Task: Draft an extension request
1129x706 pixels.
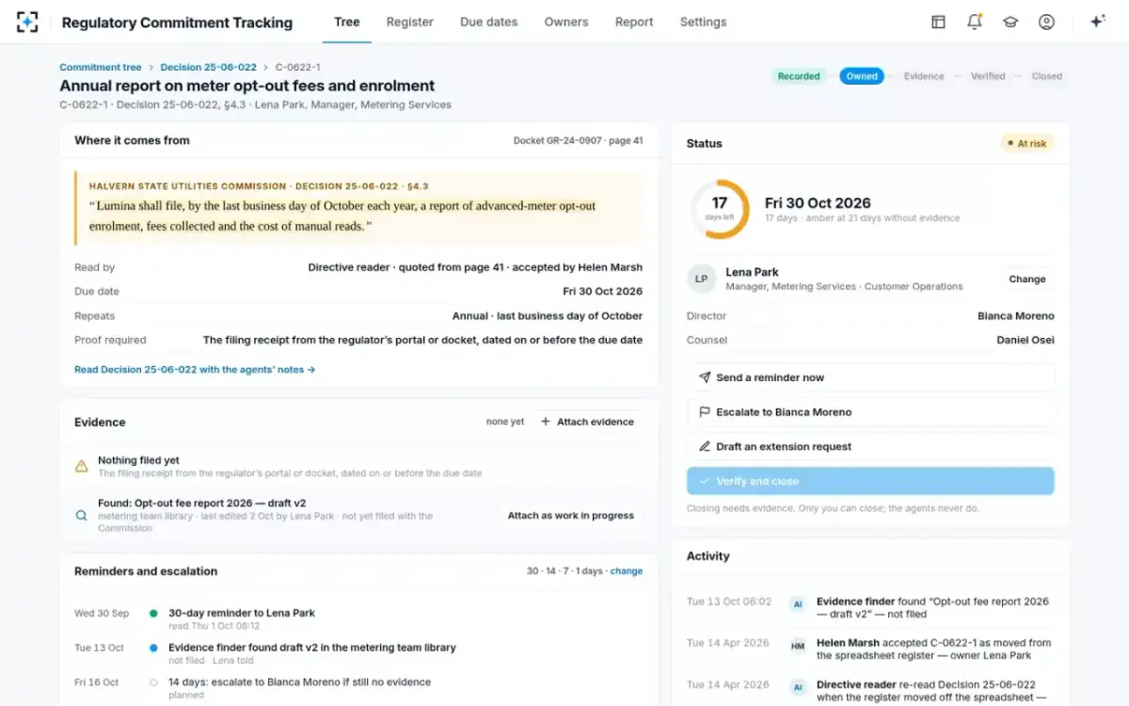Action: point(870,447)
